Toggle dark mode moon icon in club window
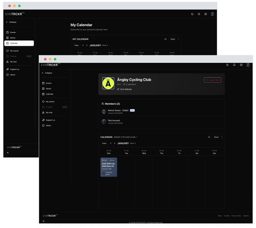This screenshot has width=256, height=228. coord(227,65)
